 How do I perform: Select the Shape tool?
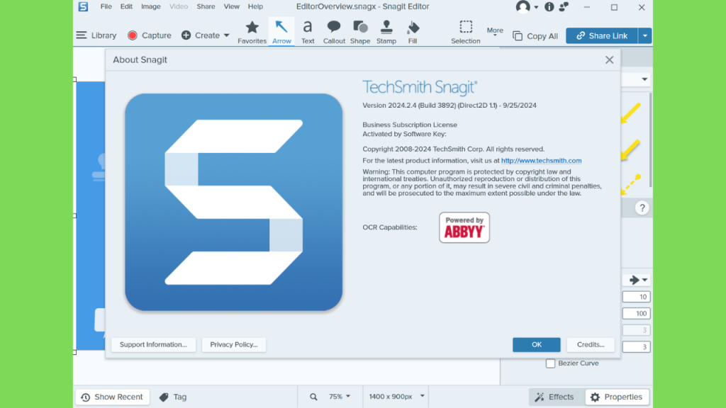tap(360, 32)
